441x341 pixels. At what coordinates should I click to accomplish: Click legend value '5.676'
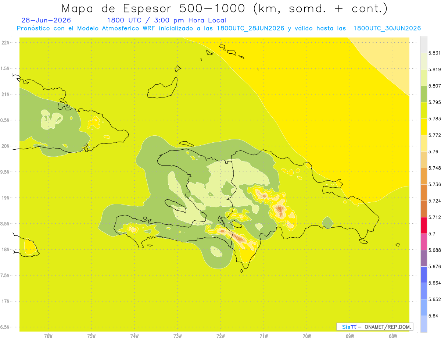point(434,266)
